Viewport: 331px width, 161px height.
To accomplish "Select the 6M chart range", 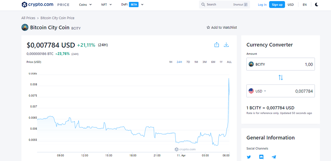I will tap(213, 62).
